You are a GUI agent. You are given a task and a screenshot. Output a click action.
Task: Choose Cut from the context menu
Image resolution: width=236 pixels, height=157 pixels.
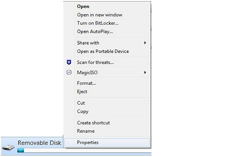coord(81,103)
